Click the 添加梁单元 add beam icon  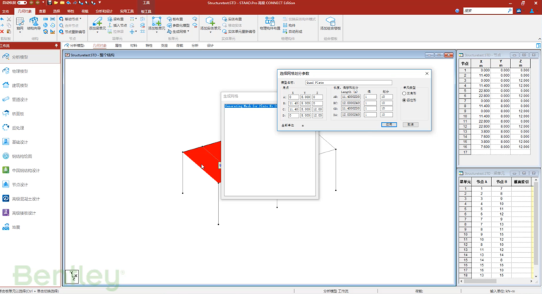tap(97, 22)
